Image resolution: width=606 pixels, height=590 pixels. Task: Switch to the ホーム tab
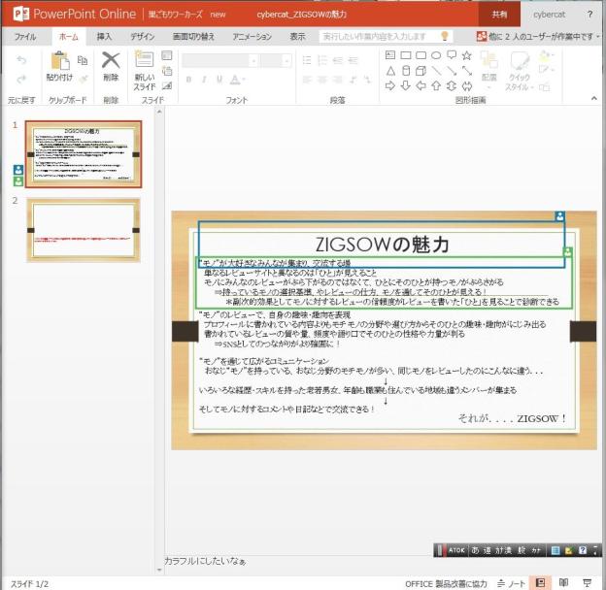coord(69,37)
